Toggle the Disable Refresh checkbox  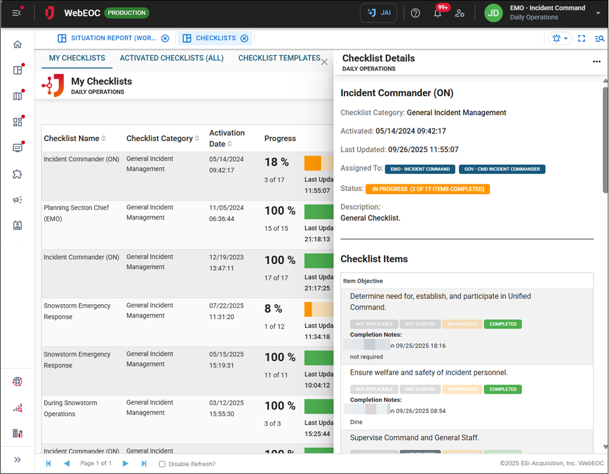(x=162, y=464)
